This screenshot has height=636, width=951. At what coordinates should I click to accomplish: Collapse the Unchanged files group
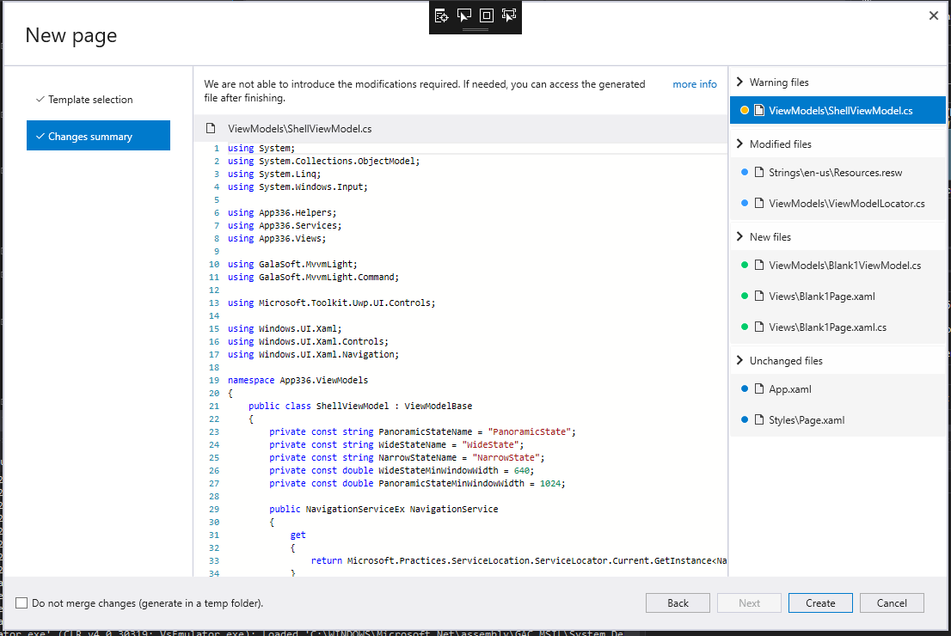point(739,360)
